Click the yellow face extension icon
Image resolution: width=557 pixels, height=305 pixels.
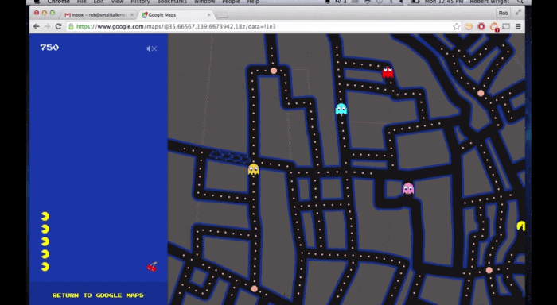469,26
